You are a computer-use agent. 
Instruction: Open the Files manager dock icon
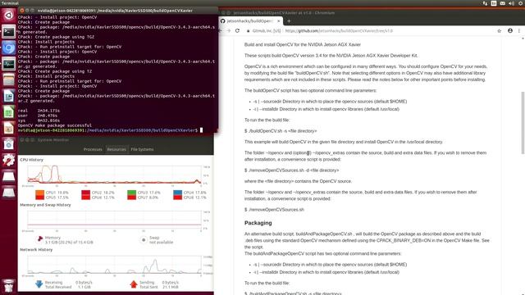[9, 80]
